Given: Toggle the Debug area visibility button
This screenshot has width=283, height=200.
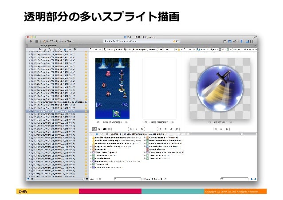Looking at the screenshot, I should click(x=247, y=41).
